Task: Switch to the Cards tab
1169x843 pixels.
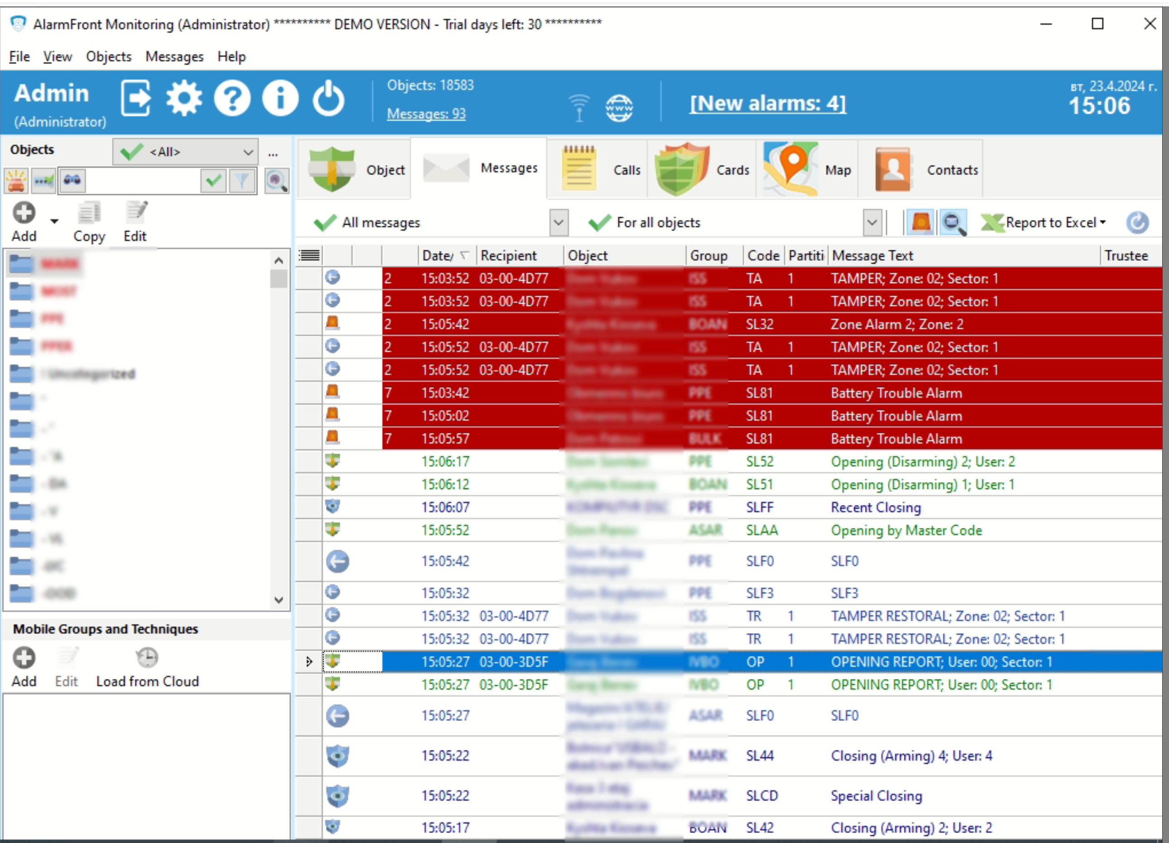Action: [x=702, y=169]
